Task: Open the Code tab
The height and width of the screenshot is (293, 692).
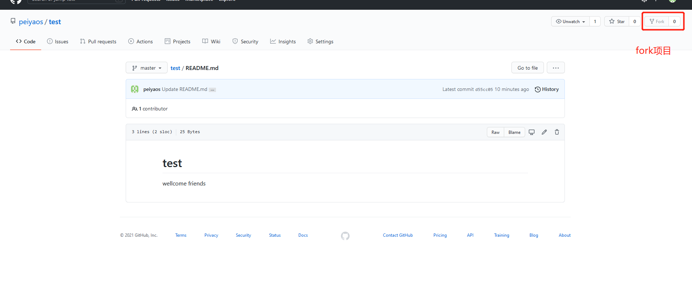Action: click(26, 41)
